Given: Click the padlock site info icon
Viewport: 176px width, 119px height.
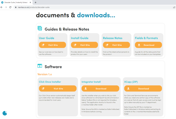Looking at the screenshot, I should (x=16, y=7).
